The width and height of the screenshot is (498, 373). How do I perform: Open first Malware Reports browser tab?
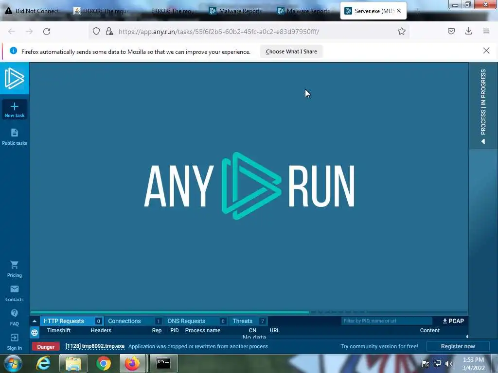236,11
